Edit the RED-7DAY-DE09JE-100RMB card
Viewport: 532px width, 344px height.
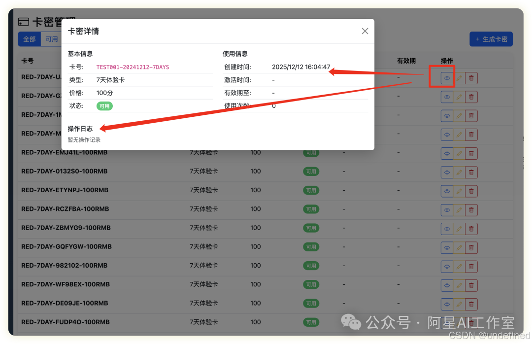pyautogui.click(x=459, y=304)
